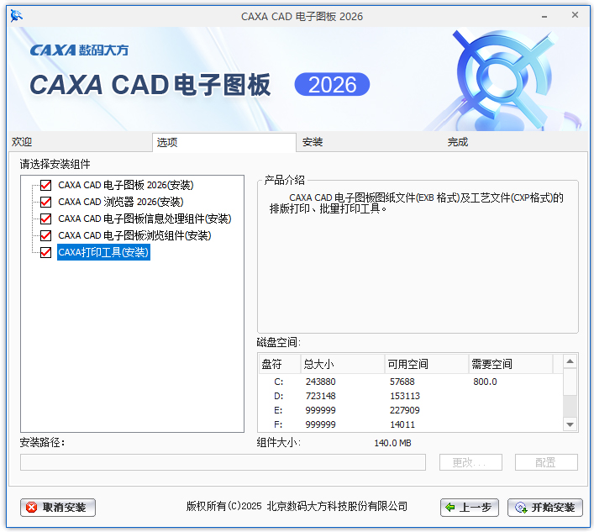Select highlighted CAXA打印工具(安装) row
This screenshot has height=532, width=594.
[x=103, y=252]
